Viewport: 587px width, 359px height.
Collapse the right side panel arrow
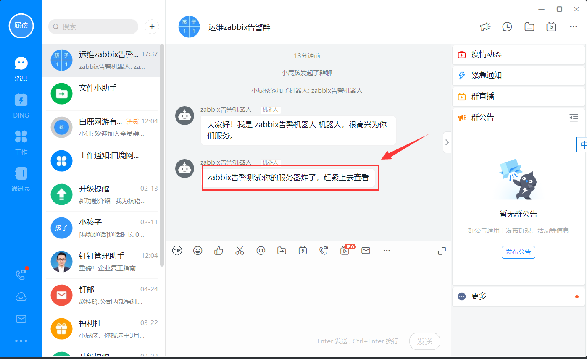click(x=447, y=142)
